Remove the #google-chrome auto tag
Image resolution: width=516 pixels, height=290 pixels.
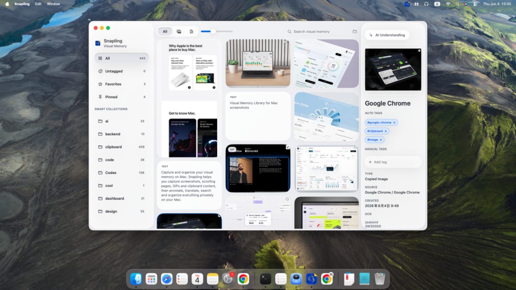[x=394, y=123]
